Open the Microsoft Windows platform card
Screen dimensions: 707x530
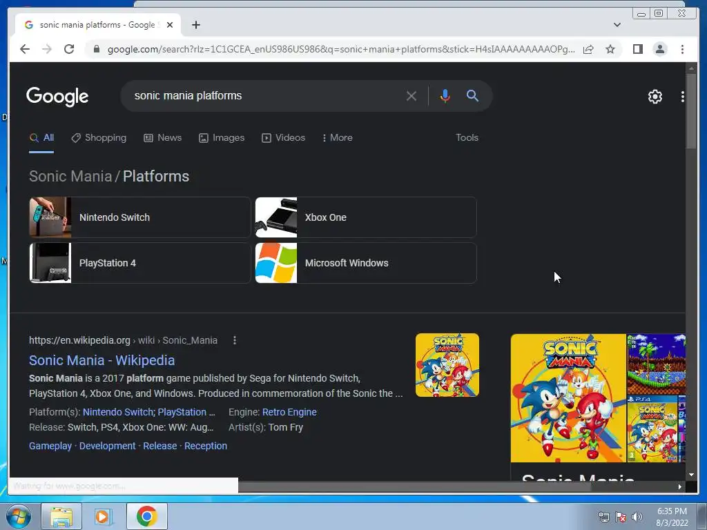pos(366,263)
